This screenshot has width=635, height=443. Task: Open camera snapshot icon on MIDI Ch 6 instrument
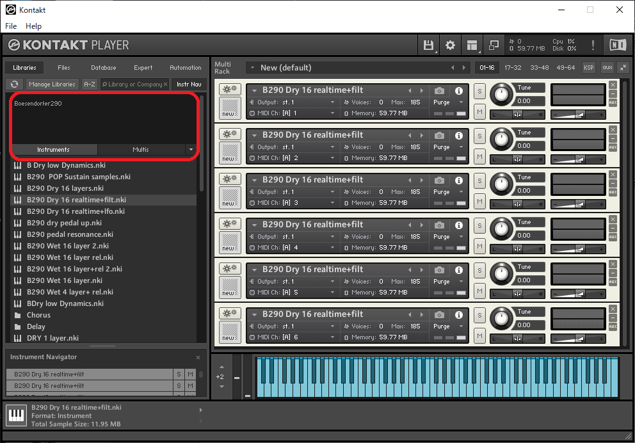pyautogui.click(x=439, y=315)
